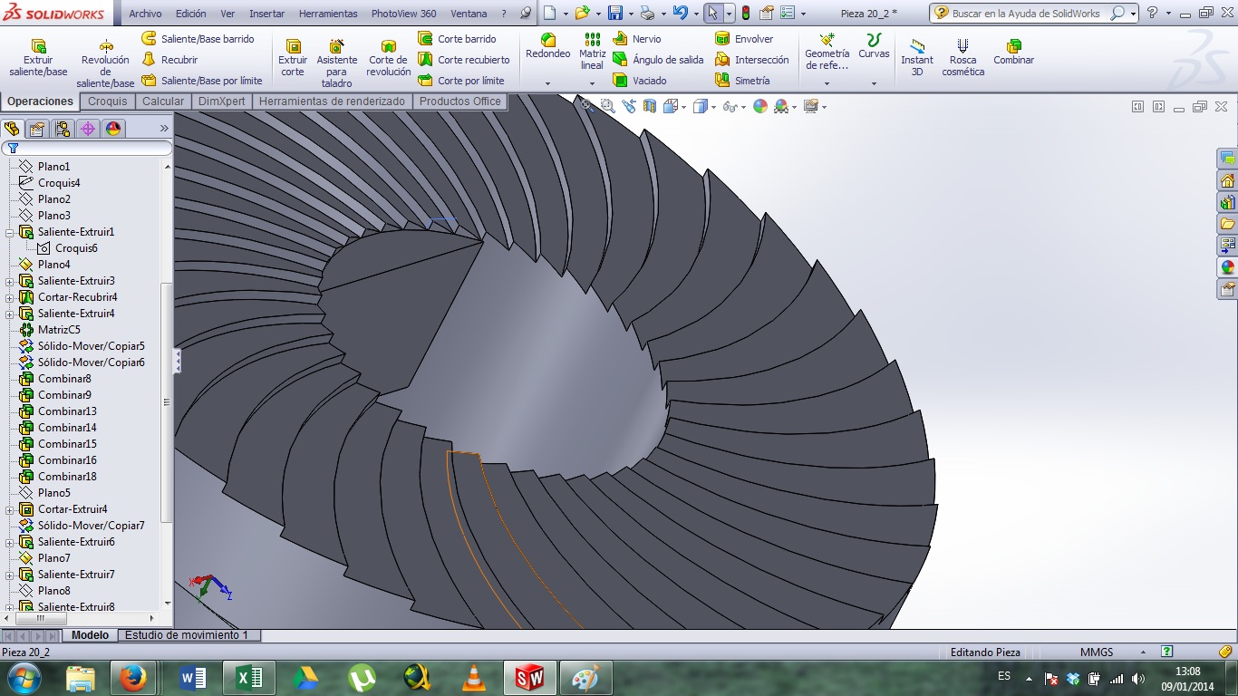Expand the panel tabs double chevron
1238x696 pixels.
point(164,129)
